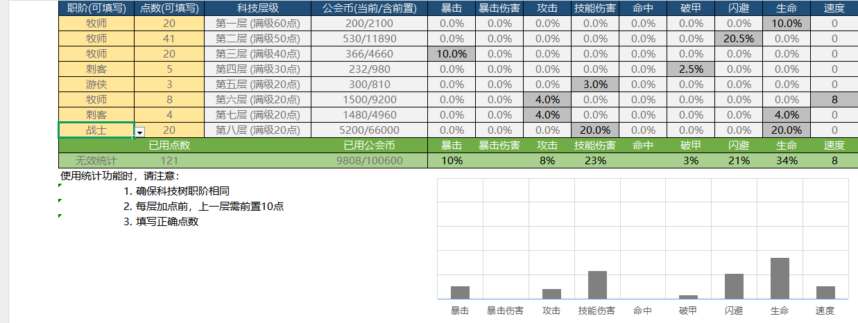Select the points cell in 第八层 row
The height and width of the screenshot is (323, 858).
(169, 130)
